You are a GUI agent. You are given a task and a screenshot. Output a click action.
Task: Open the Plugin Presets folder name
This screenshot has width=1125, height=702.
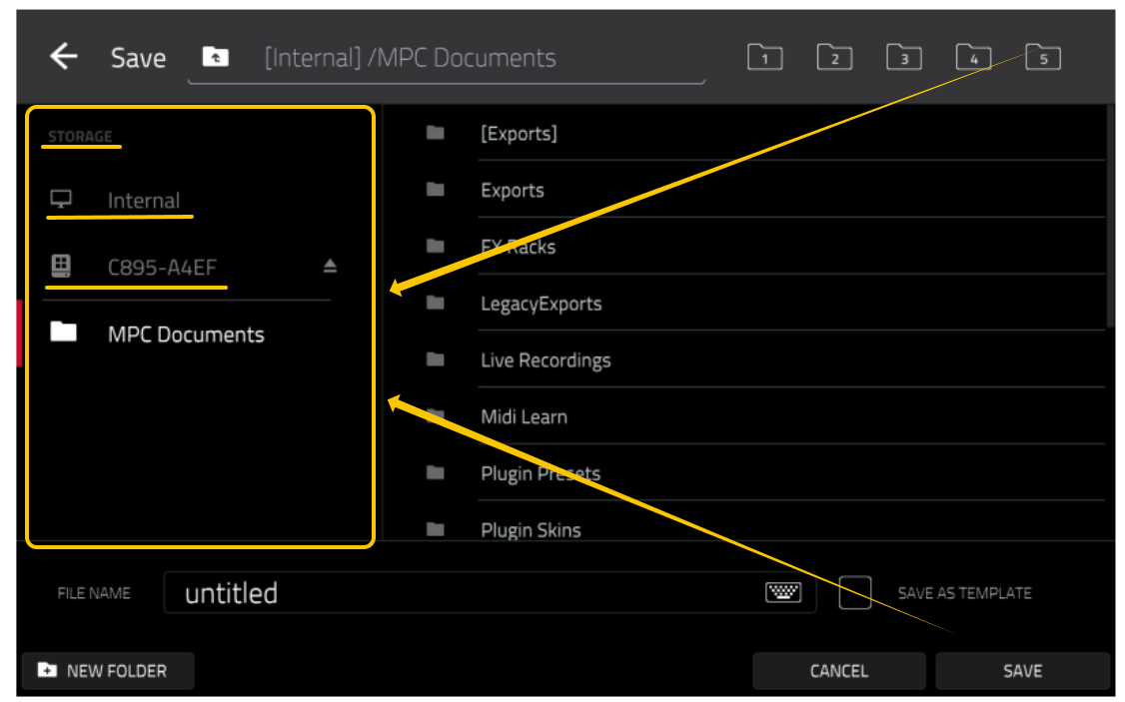click(541, 473)
